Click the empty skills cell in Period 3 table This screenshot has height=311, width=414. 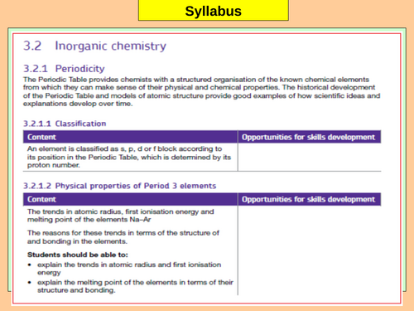310,250
